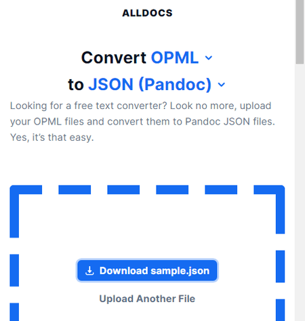Click the 'sample.json' filename on the download button
This screenshot has height=321, width=305.
pyautogui.click(x=180, y=271)
